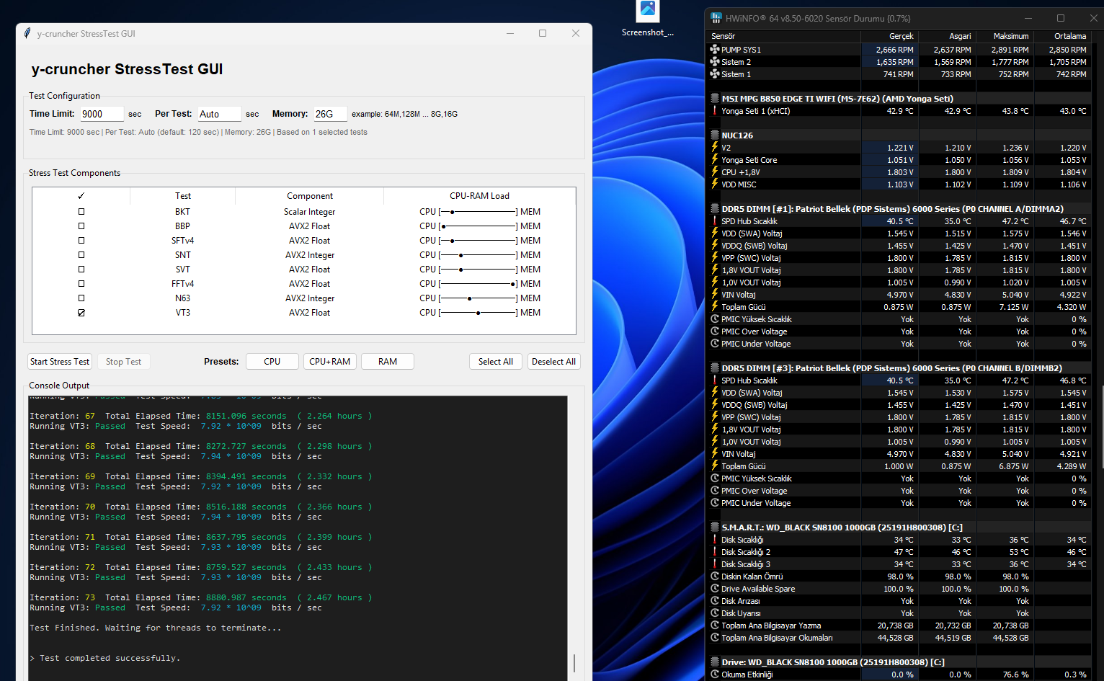Viewport: 1104px width, 681px height.
Task: Click DIMM #1 PMIC Yüksek Sıcaklık status icon
Action: [715, 319]
